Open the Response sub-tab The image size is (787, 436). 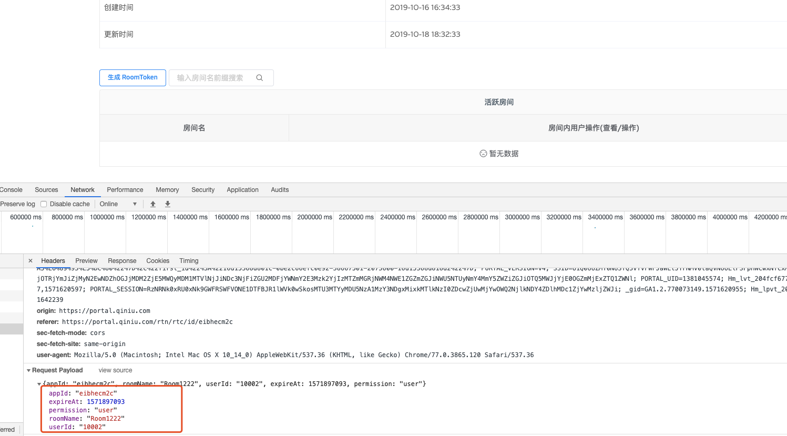122,261
